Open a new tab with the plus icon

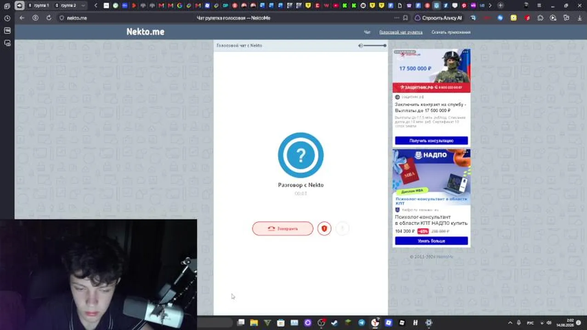pyautogui.click(x=500, y=5)
